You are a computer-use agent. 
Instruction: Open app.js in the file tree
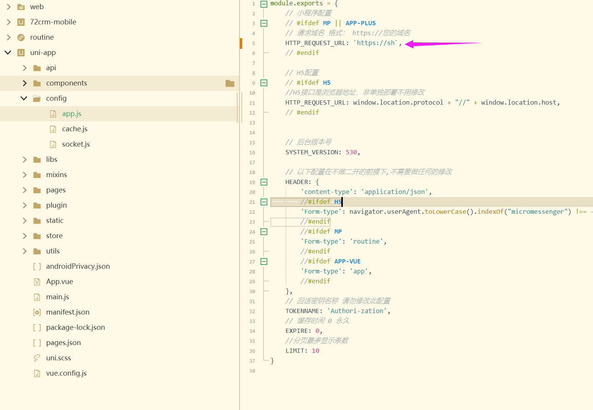click(72, 114)
